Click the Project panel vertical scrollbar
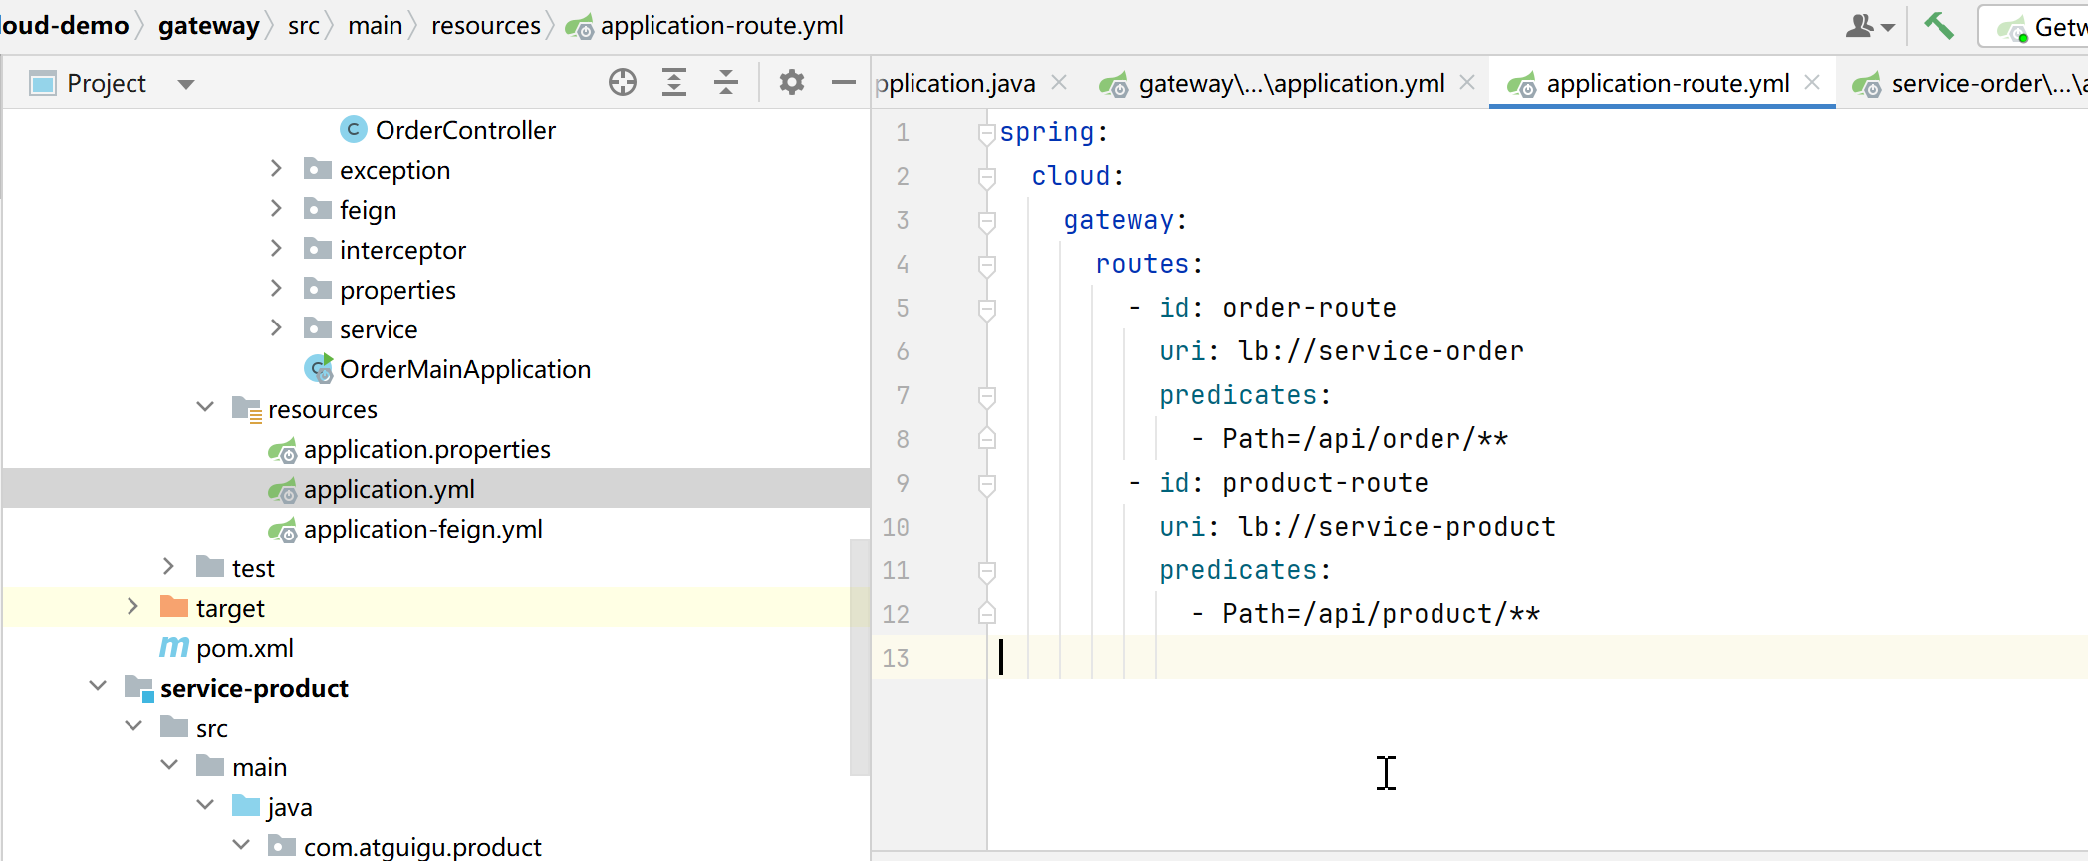Image resolution: width=2088 pixels, height=861 pixels. click(860, 657)
